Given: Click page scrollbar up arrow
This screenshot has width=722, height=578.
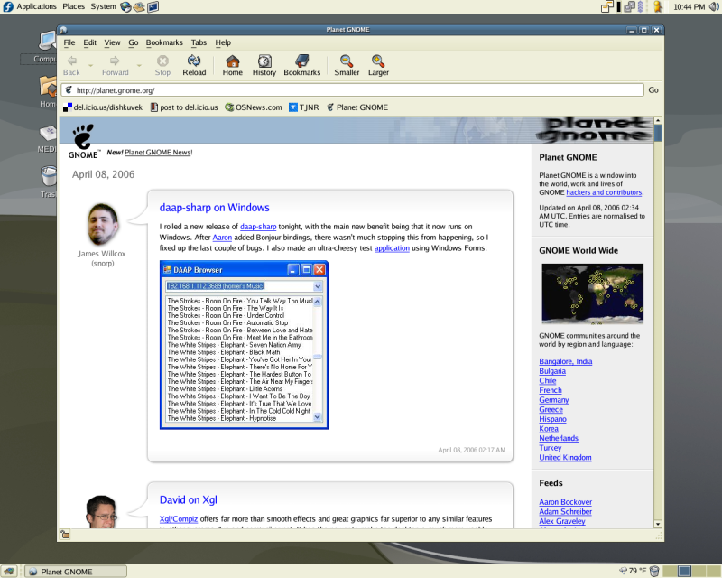Looking at the screenshot, I should pyautogui.click(x=658, y=120).
